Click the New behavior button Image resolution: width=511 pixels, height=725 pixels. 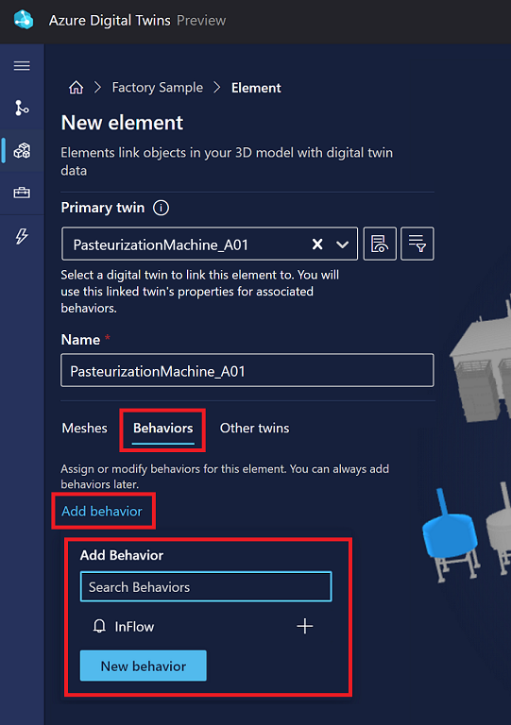144,666
